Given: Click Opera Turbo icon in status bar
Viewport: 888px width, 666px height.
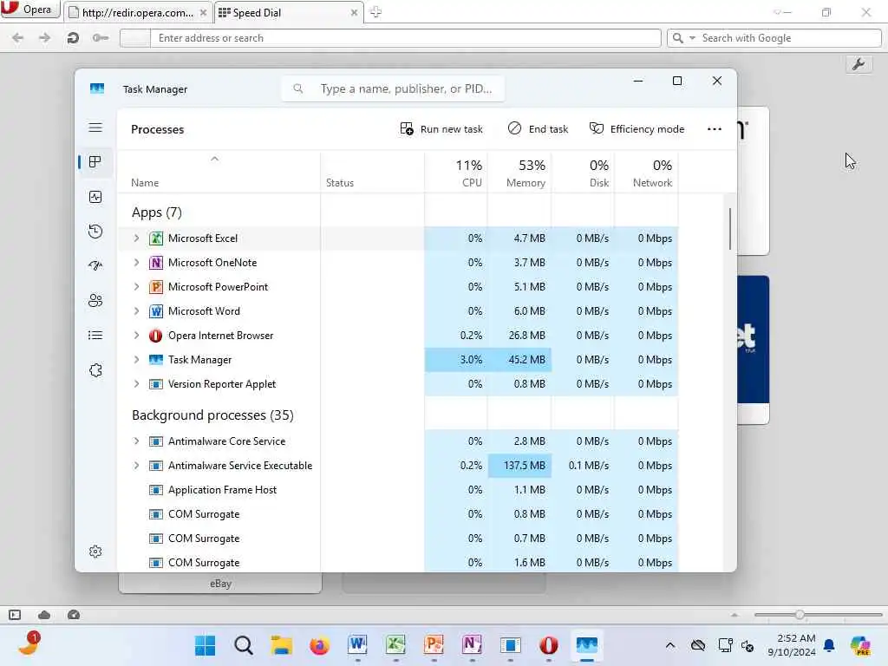Looking at the screenshot, I should click(74, 615).
